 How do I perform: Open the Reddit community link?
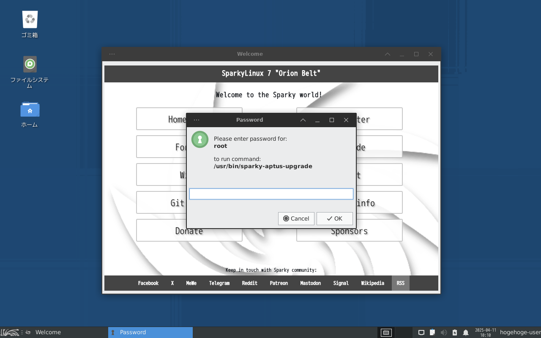tap(250, 283)
